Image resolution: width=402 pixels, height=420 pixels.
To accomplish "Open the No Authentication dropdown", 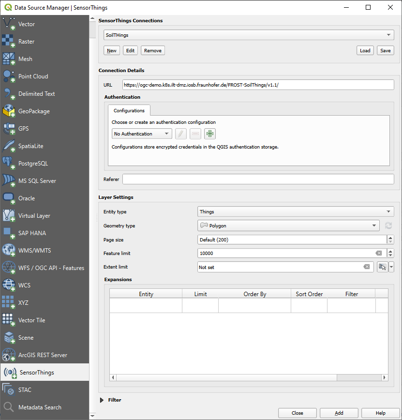I will (x=142, y=134).
